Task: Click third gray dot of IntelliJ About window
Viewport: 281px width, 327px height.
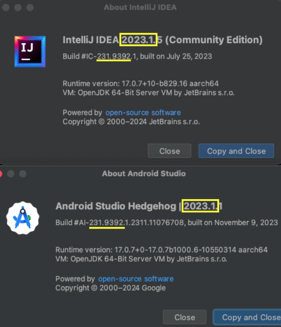Action: [x=30, y=8]
